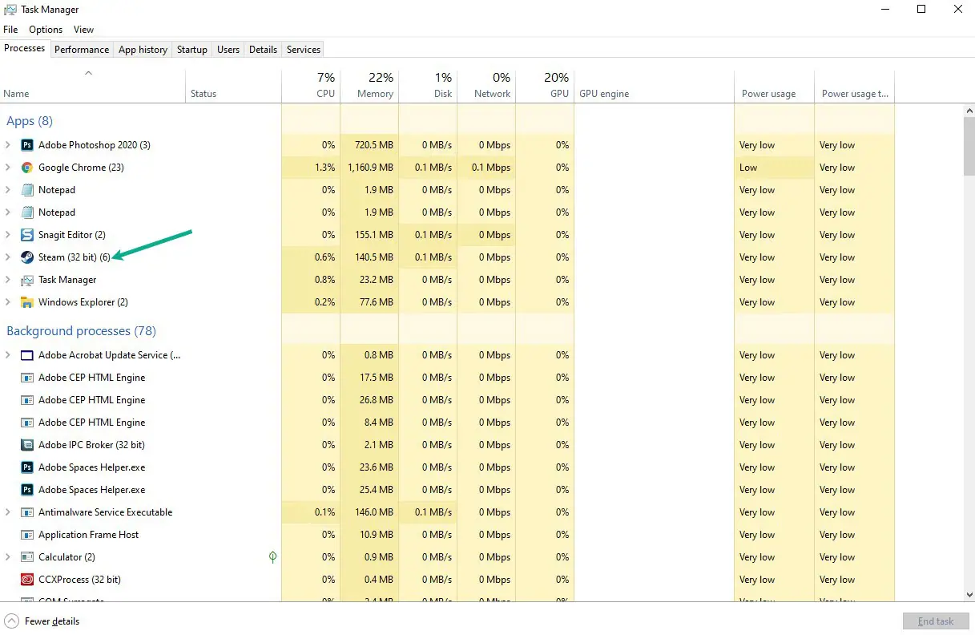The width and height of the screenshot is (975, 635).
Task: Sort by the Power usage column header
Action: click(x=774, y=87)
